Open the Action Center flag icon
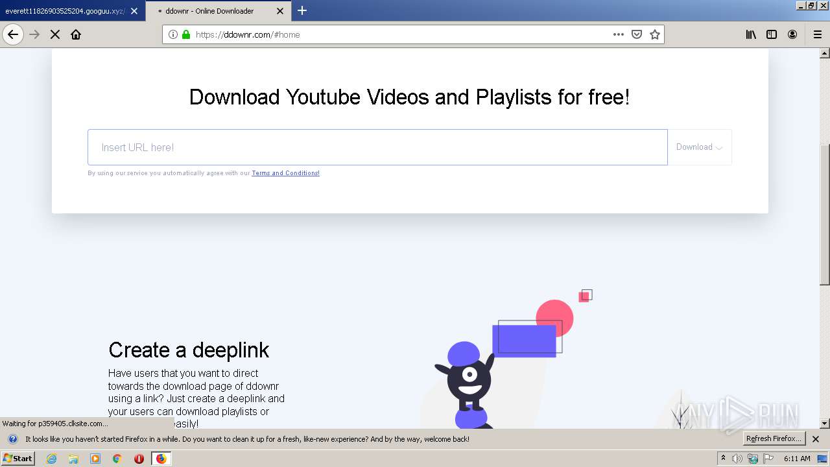Screen dimensions: 830x467 [x=768, y=459]
